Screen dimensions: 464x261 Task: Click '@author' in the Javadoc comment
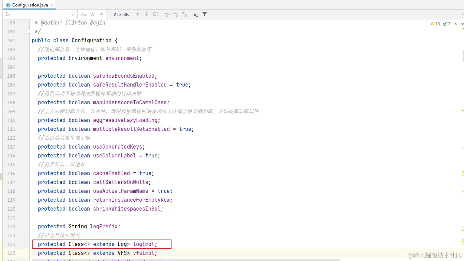pyautogui.click(x=51, y=22)
